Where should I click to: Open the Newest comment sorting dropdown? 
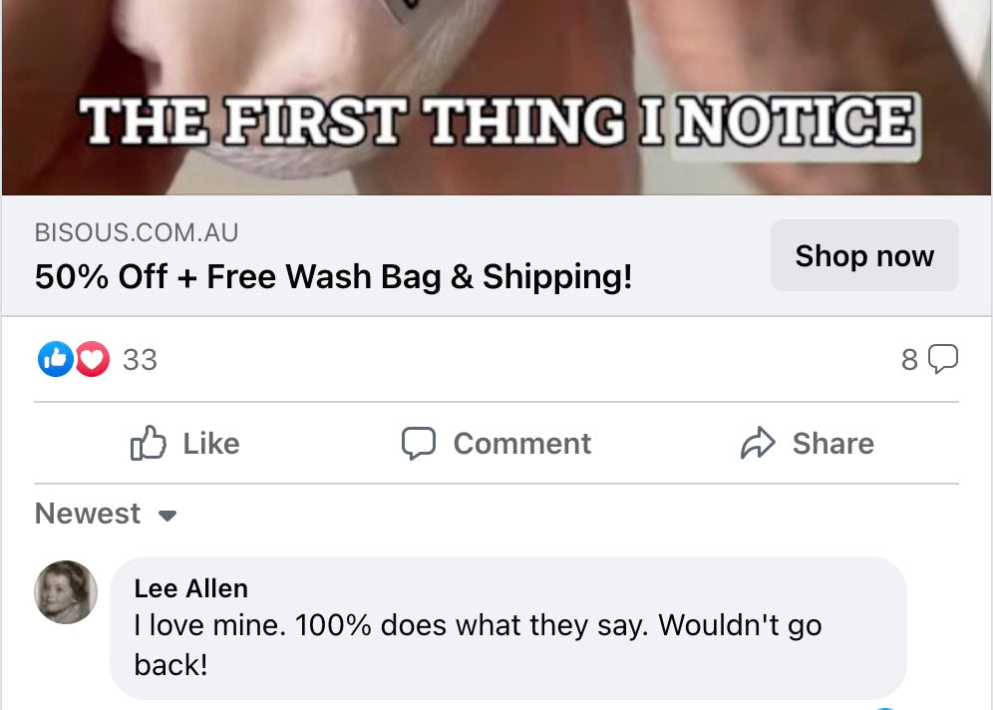tap(88, 514)
